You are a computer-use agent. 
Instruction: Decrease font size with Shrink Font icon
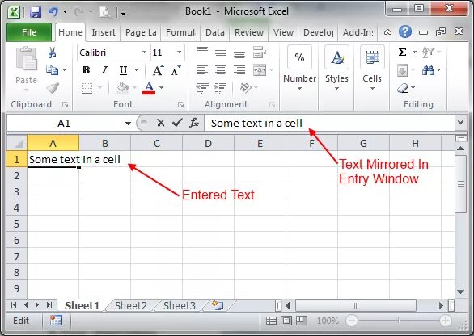coord(176,70)
